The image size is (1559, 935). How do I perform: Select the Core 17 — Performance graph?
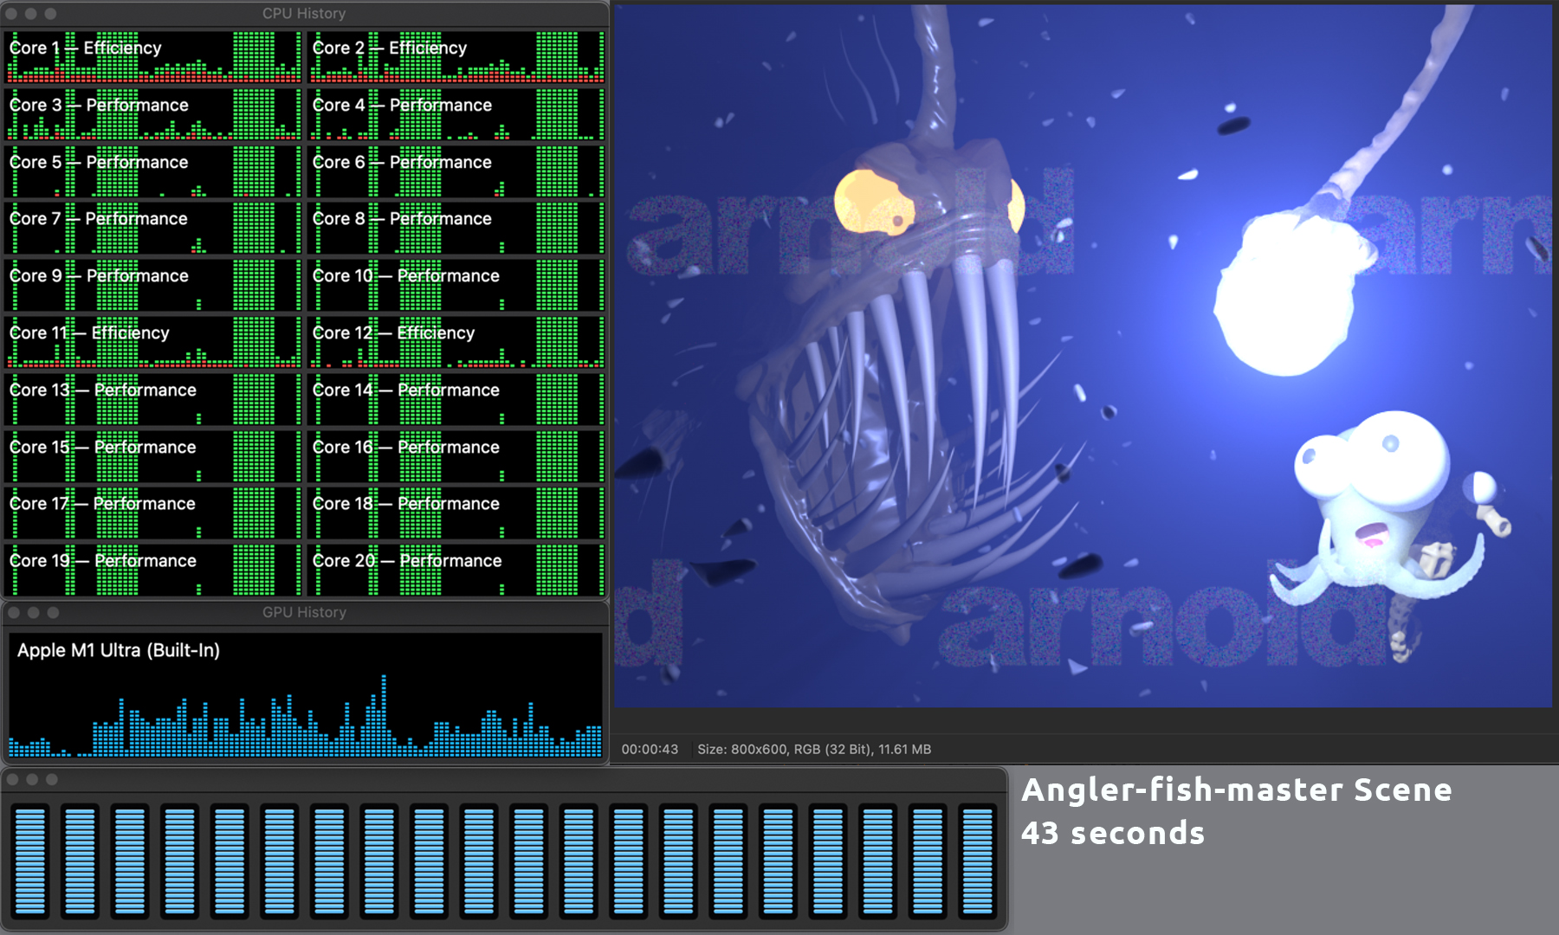[x=153, y=513]
